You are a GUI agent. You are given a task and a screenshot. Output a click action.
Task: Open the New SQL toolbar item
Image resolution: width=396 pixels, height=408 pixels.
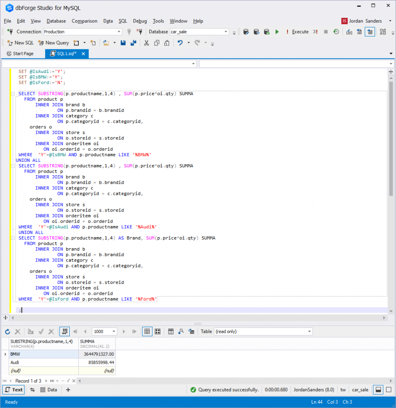point(20,43)
